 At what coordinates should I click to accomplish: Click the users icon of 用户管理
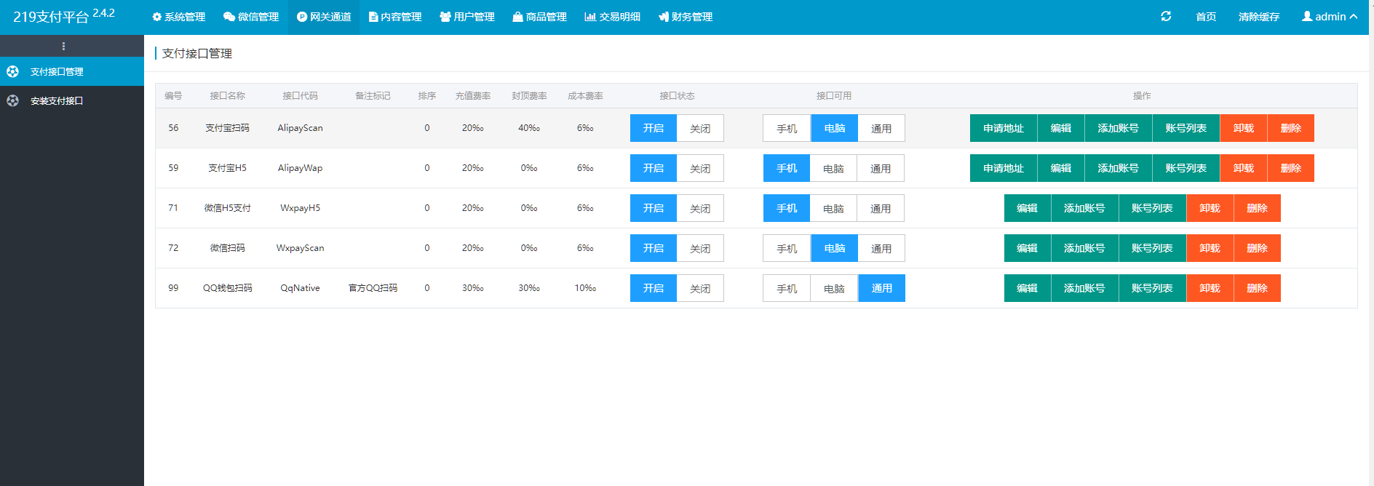point(445,17)
